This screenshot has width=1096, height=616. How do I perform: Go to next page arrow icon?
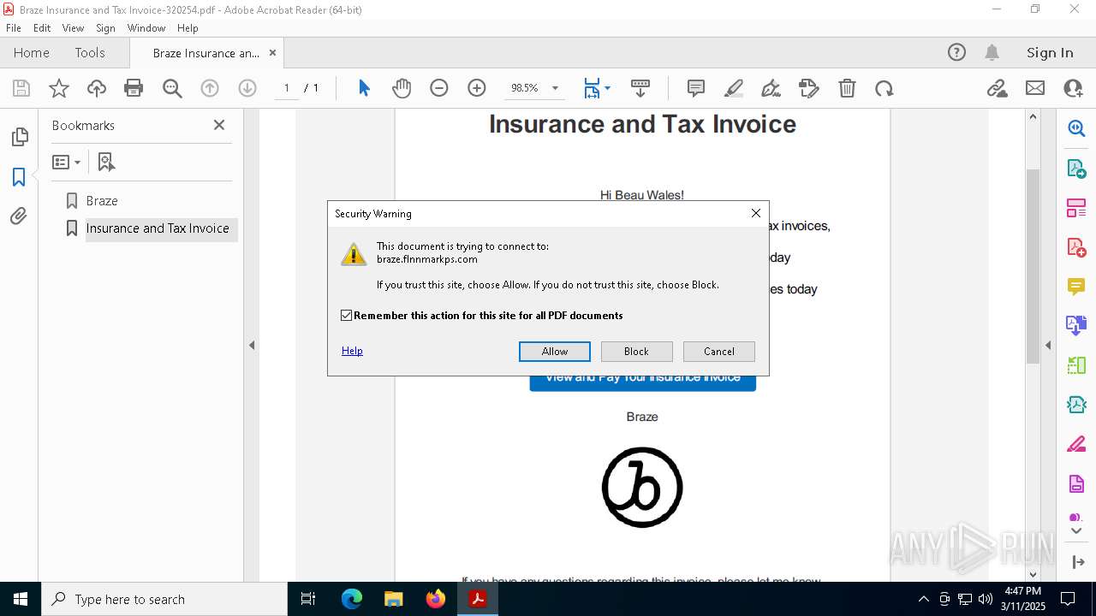[247, 88]
